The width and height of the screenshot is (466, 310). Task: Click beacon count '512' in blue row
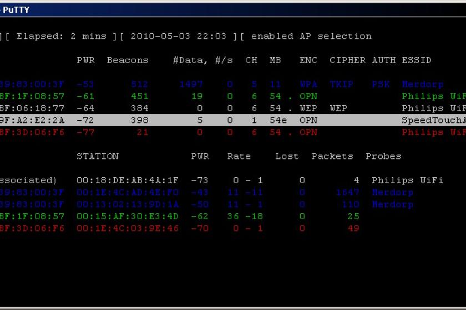coord(139,84)
